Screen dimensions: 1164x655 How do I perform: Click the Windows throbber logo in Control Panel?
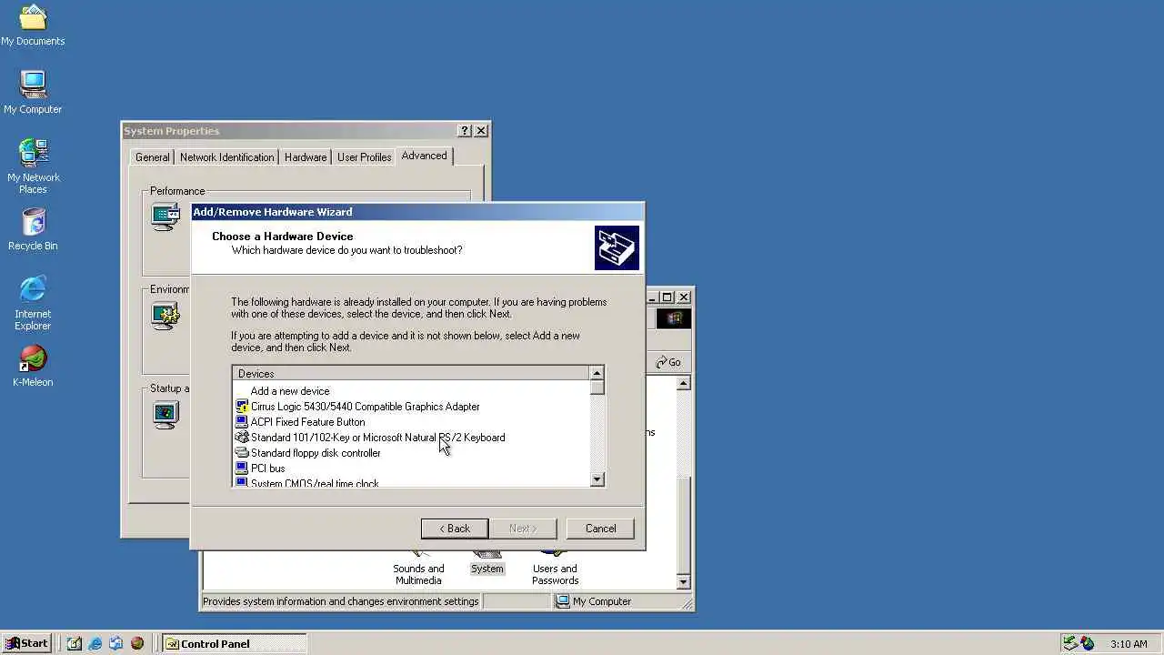(674, 318)
